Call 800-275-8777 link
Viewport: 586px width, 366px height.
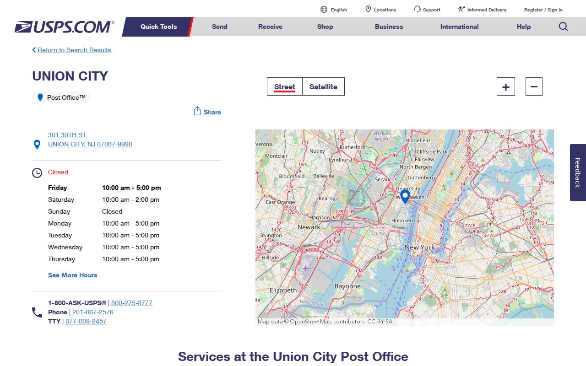click(132, 303)
